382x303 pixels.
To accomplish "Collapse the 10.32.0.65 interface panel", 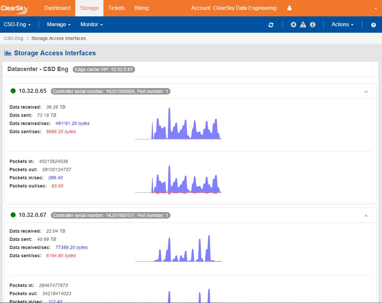I will (x=366, y=92).
